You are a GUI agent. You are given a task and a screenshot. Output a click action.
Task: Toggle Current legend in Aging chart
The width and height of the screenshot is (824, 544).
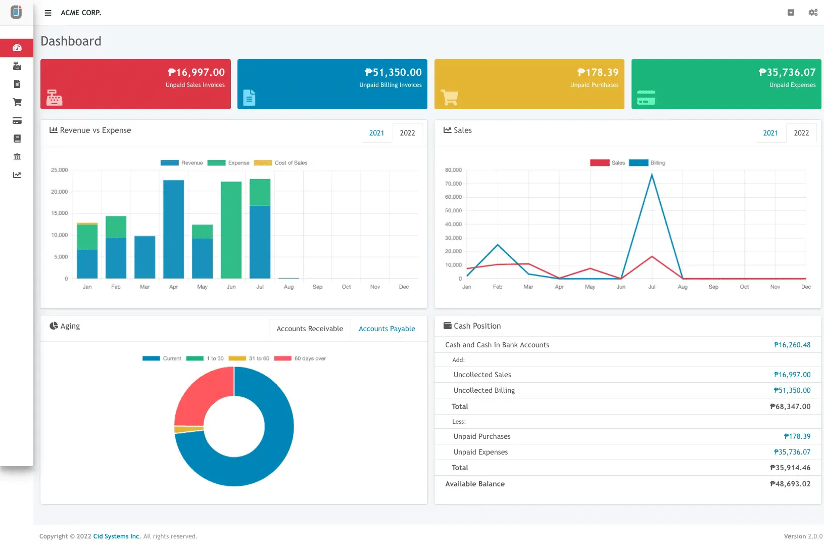(x=162, y=358)
